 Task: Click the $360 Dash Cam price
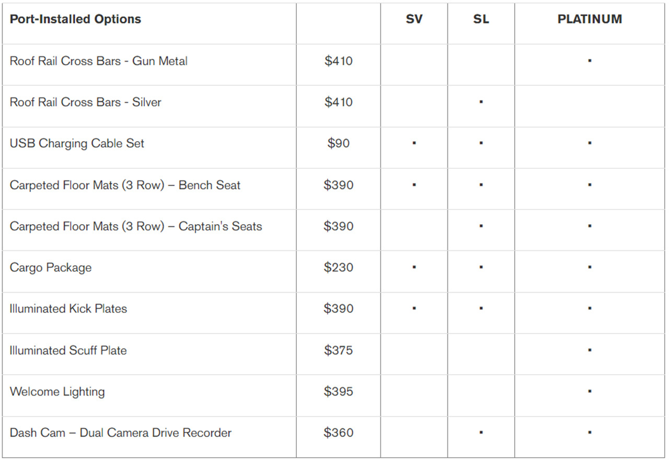(338, 433)
